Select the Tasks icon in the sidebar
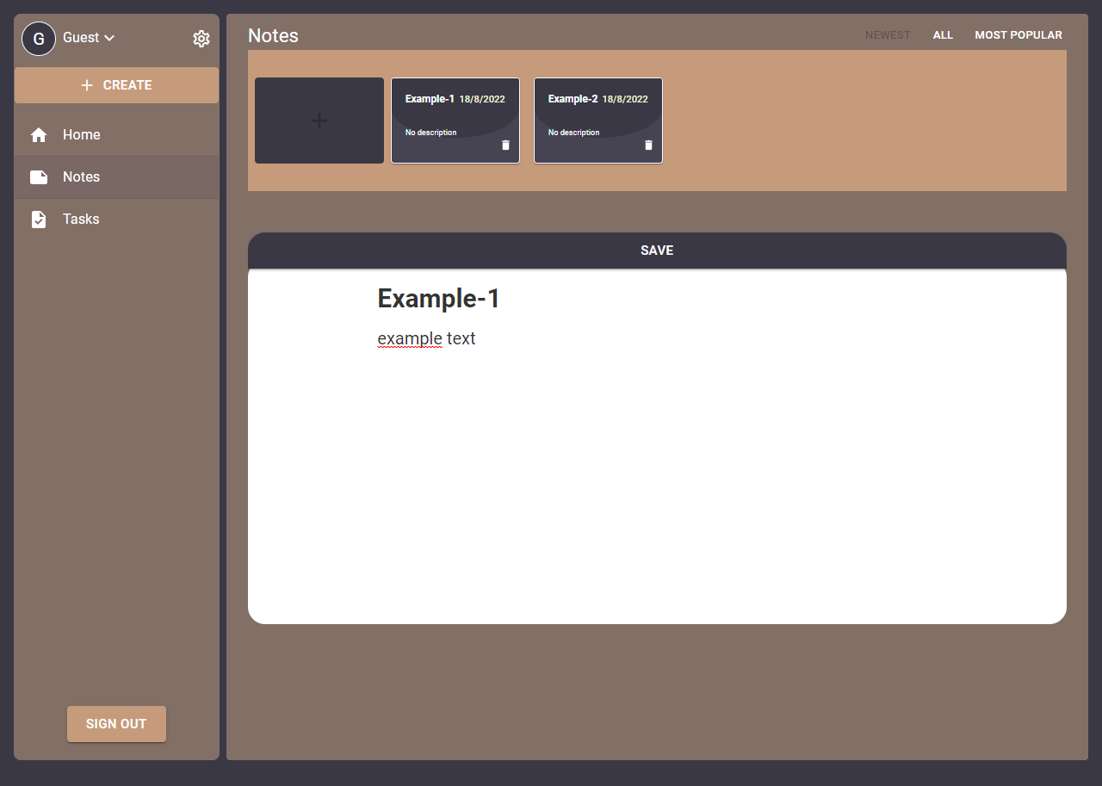The width and height of the screenshot is (1102, 786). coord(39,219)
